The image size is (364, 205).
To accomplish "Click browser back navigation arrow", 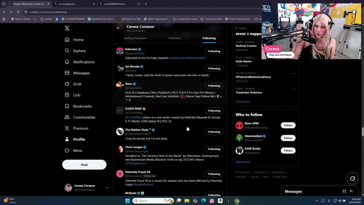I will click(4, 12).
